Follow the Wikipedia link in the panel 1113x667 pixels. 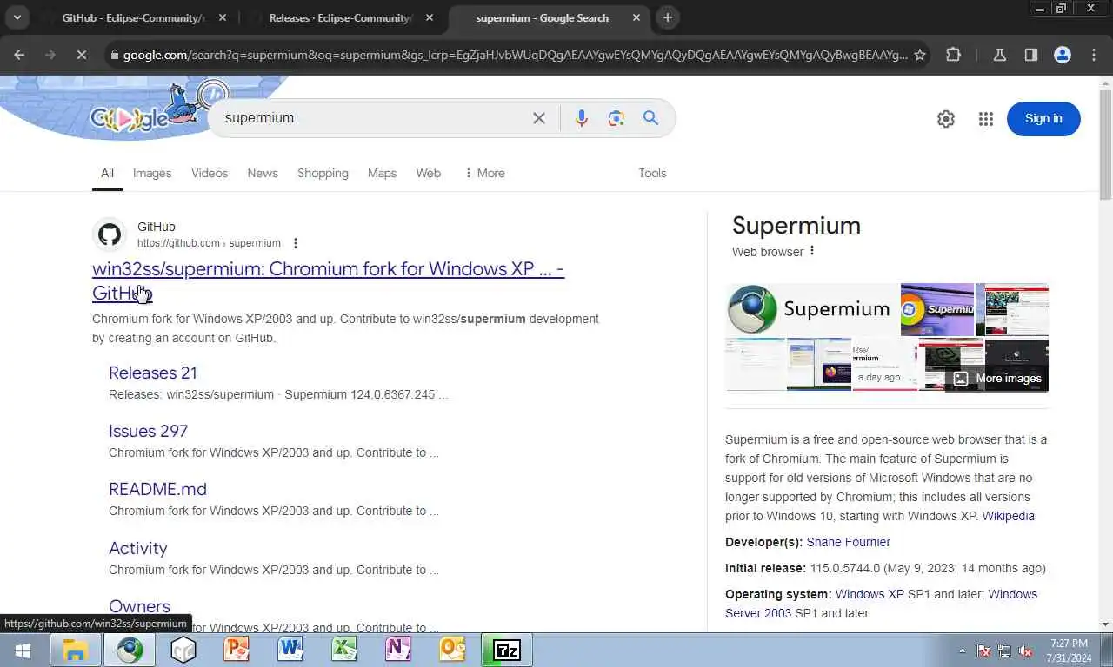click(x=1008, y=516)
